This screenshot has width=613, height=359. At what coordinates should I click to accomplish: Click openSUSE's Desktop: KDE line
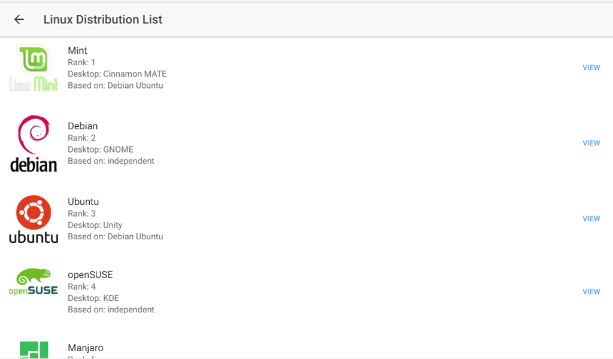93,298
